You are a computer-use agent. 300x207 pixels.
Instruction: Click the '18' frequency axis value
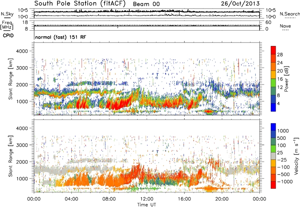tap(25, 22)
